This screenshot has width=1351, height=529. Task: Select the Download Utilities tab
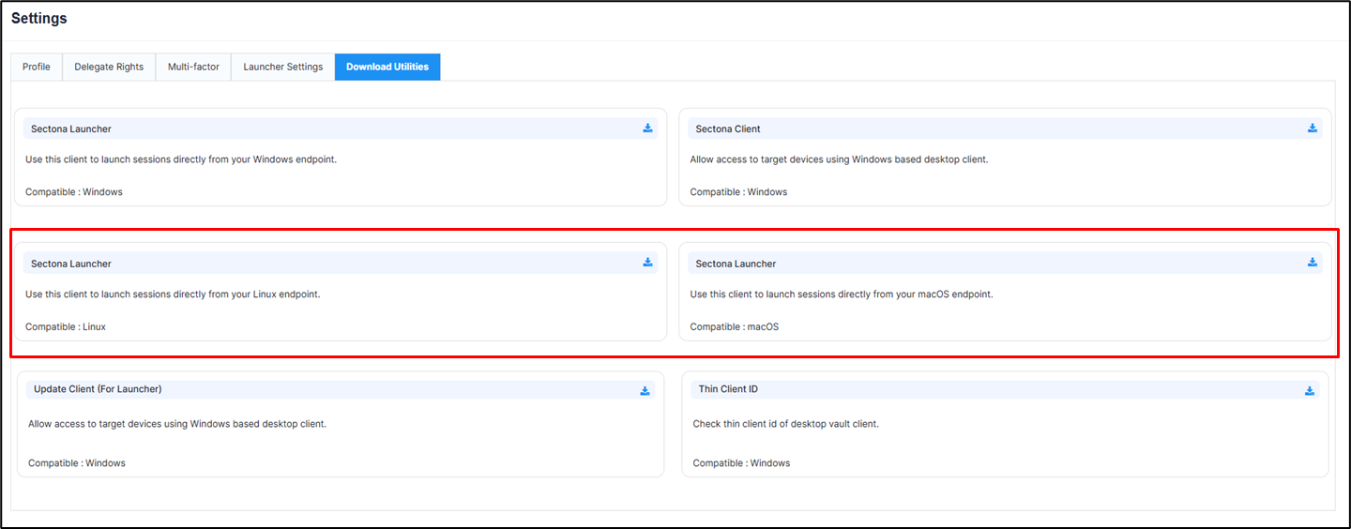pyautogui.click(x=387, y=67)
